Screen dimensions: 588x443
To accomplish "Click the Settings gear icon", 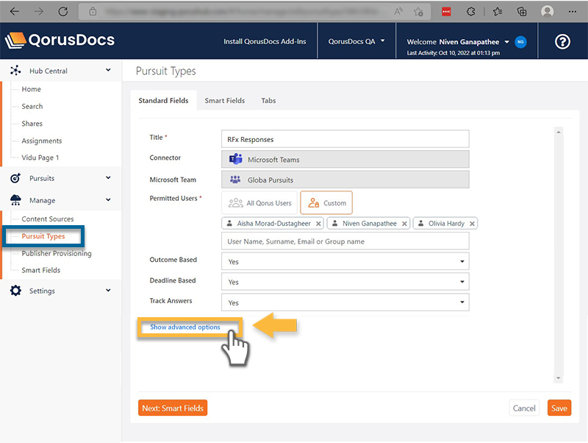I will point(15,291).
